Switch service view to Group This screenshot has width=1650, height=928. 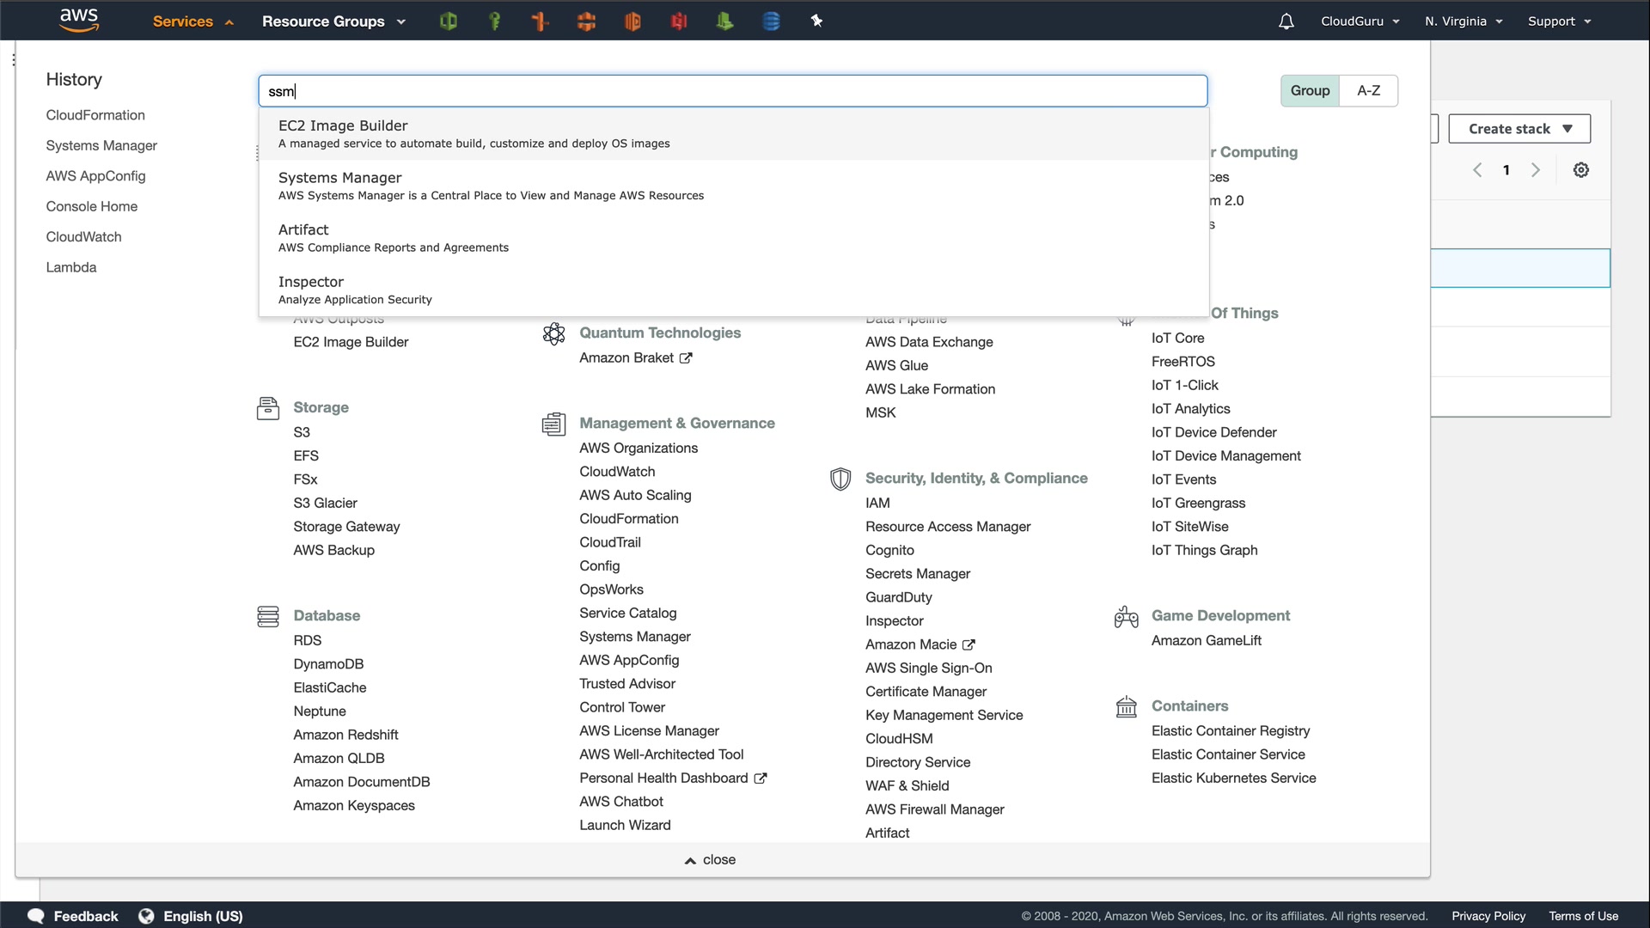click(1309, 90)
